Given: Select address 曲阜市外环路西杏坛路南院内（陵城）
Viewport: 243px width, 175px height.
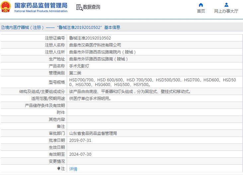Looking at the screenshot, I should click(x=103, y=52).
